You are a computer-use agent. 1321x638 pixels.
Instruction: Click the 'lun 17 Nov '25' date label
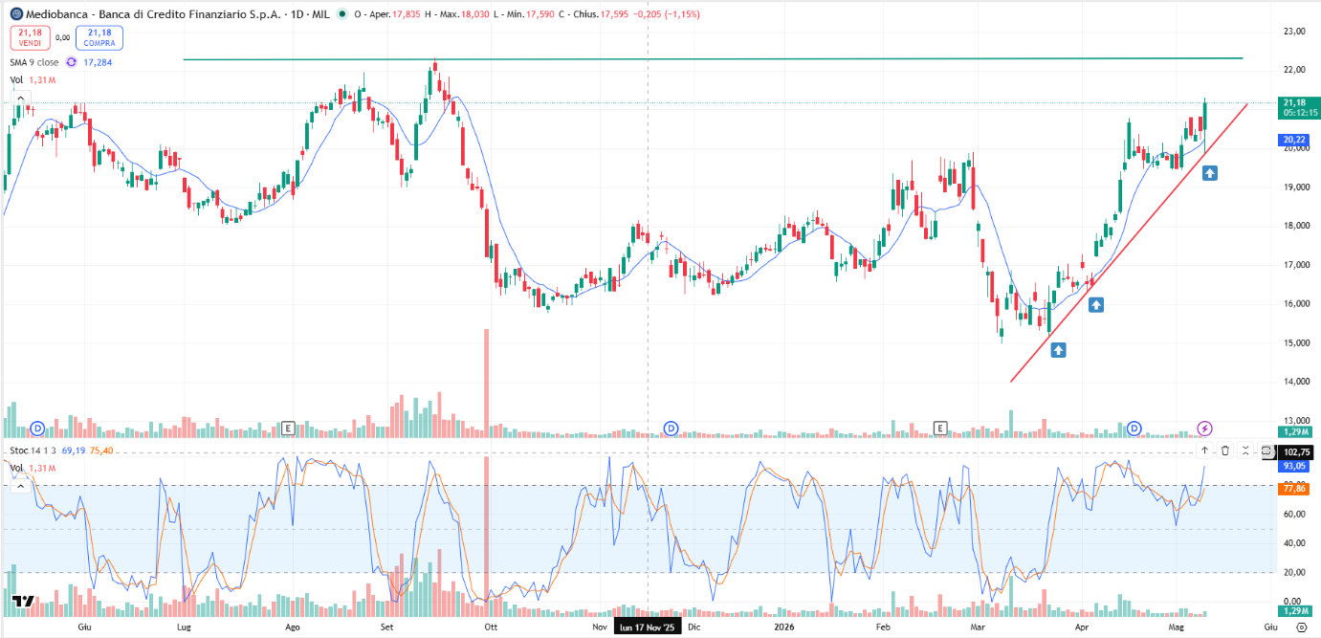(x=648, y=627)
